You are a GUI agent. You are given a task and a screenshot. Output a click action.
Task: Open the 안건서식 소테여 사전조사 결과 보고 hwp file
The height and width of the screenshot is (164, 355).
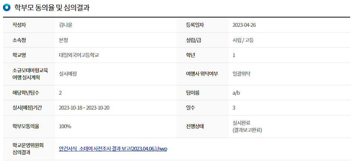[113, 148]
